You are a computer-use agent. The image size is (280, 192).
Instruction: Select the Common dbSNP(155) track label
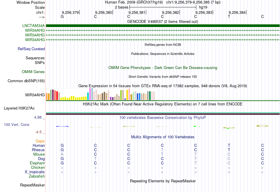[26, 81]
